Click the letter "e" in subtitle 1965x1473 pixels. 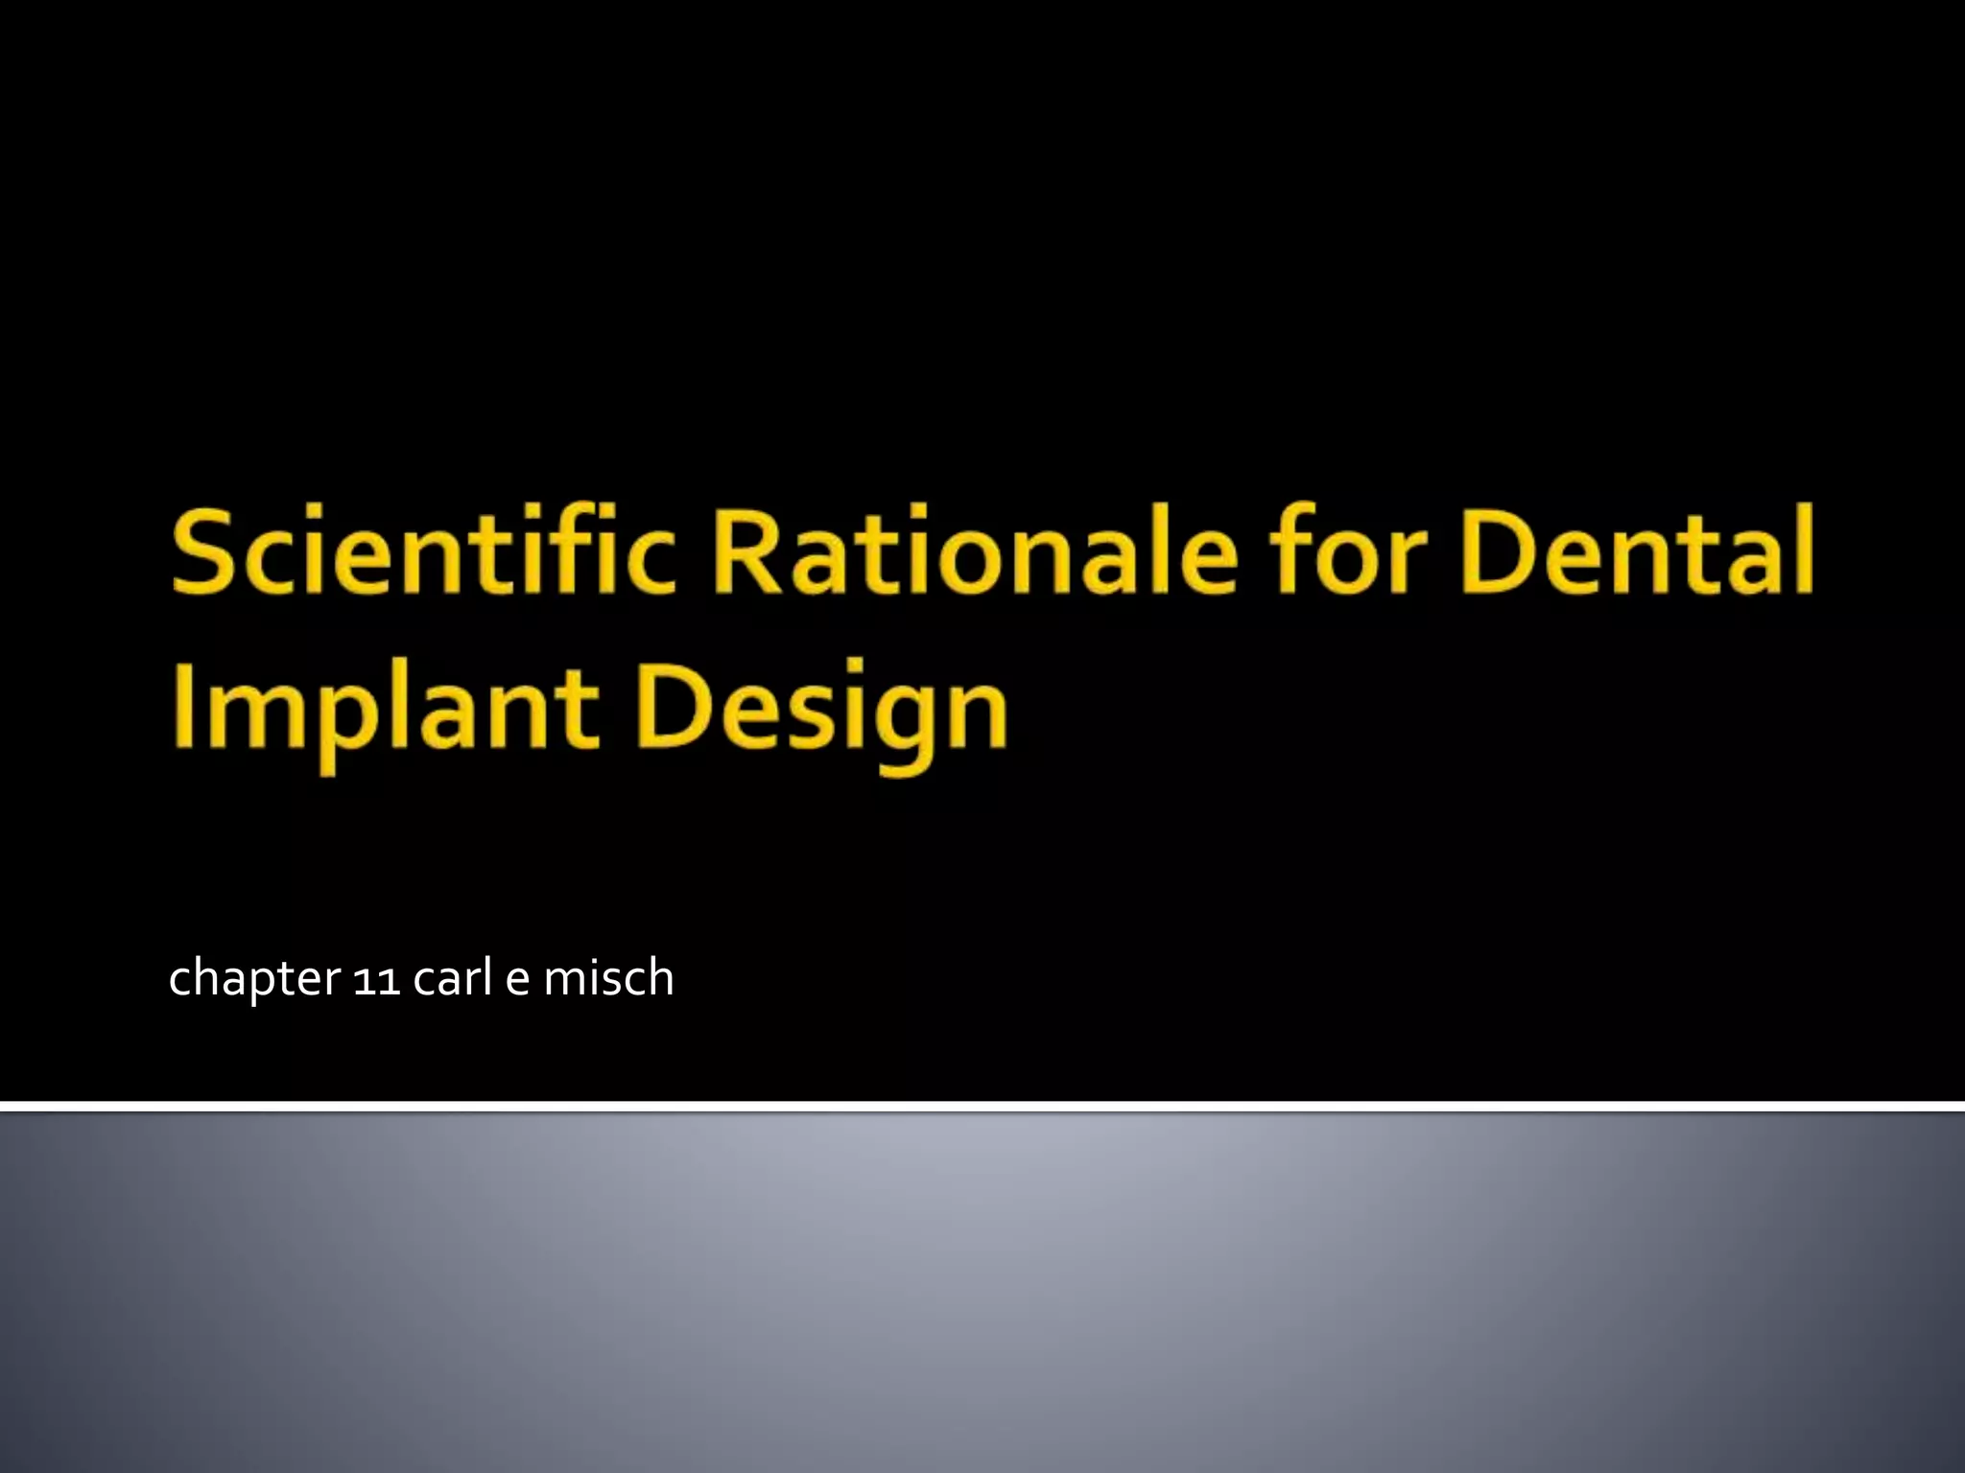point(517,981)
